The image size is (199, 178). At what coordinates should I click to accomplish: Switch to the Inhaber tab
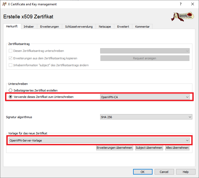[x=29, y=27]
